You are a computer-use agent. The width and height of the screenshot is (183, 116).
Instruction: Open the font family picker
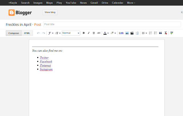51,33
